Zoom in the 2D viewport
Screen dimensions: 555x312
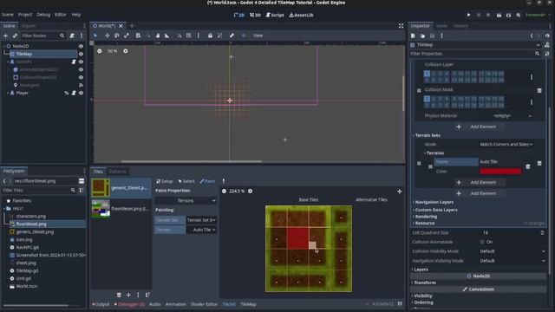point(125,51)
